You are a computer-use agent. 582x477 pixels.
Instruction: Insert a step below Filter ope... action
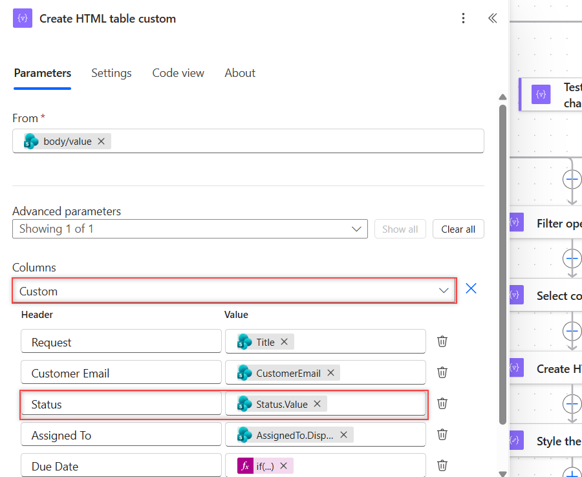pos(572,258)
